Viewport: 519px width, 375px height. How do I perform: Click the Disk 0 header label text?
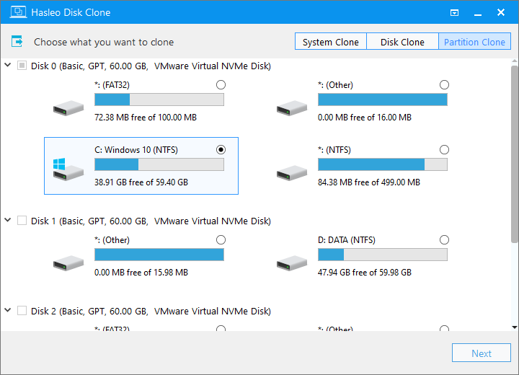151,66
